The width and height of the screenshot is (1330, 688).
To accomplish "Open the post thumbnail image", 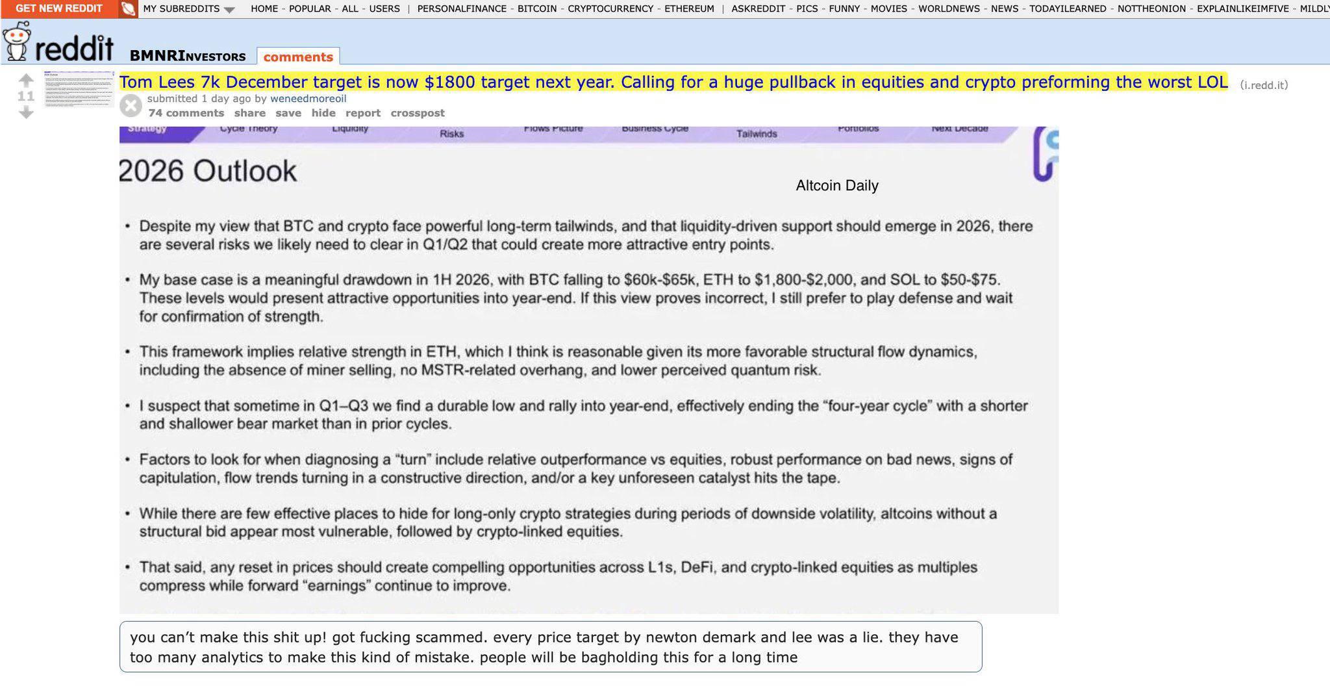I will pyautogui.click(x=79, y=90).
